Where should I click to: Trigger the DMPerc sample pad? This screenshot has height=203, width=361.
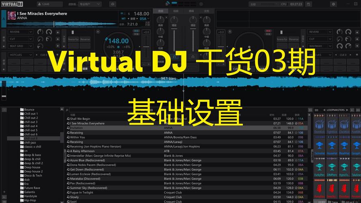(x=332, y=167)
